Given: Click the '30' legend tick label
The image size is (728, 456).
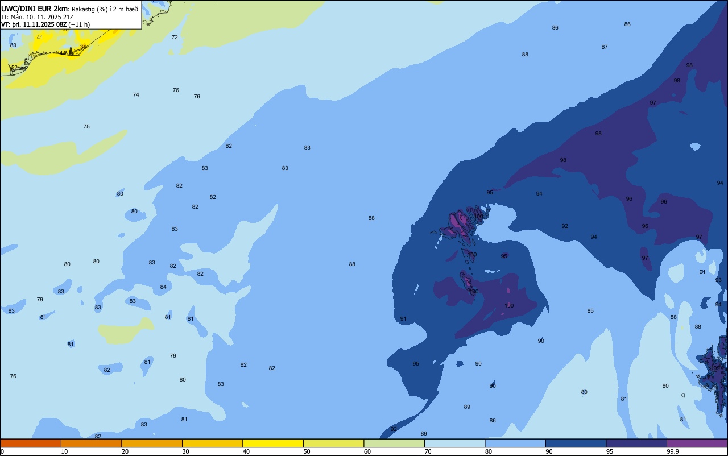Looking at the screenshot, I should coord(185,451).
